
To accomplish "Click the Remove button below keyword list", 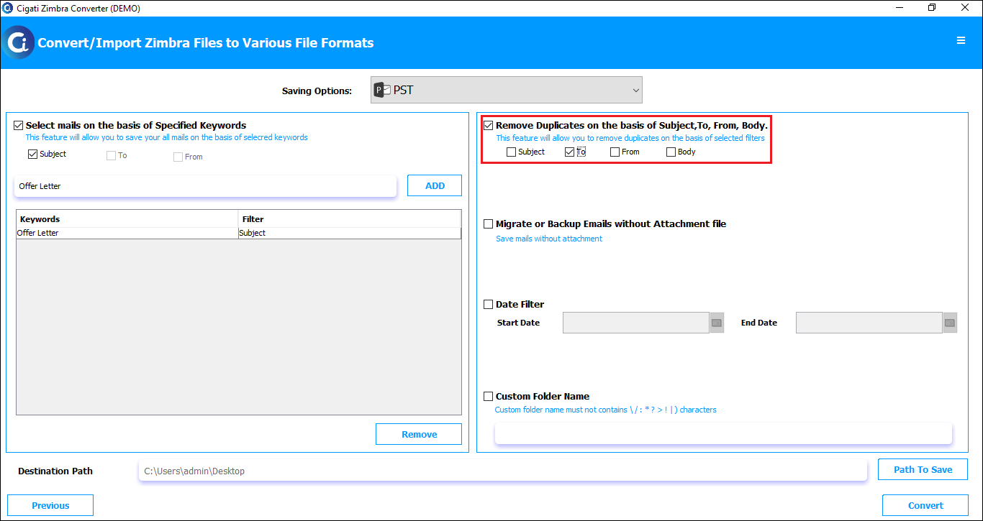I will point(419,434).
